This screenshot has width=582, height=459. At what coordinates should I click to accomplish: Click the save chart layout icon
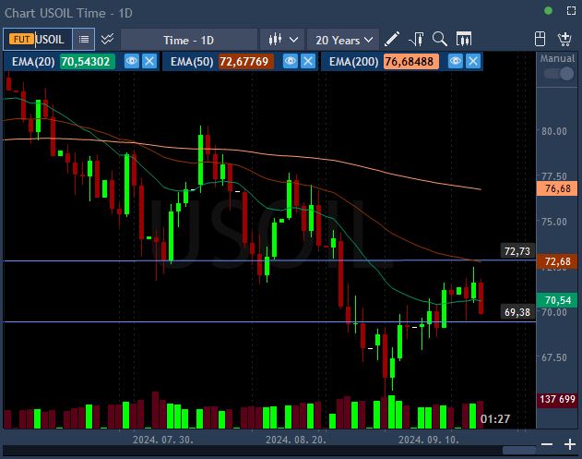coord(540,39)
